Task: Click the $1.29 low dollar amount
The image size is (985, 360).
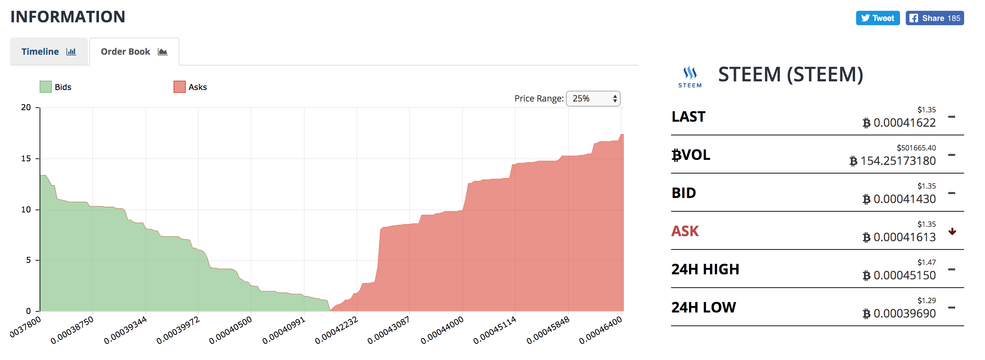Action: click(x=926, y=301)
